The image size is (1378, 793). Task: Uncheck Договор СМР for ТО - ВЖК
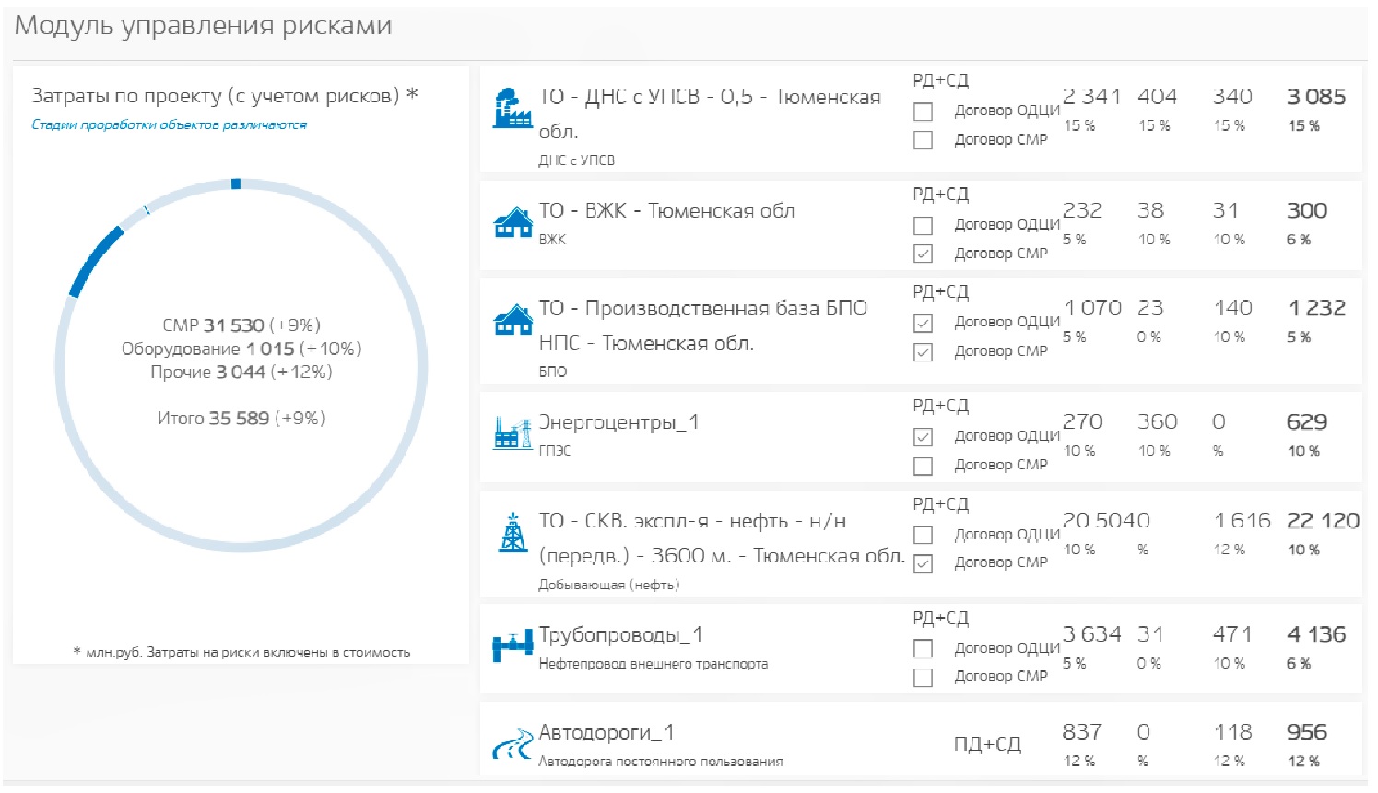923,254
